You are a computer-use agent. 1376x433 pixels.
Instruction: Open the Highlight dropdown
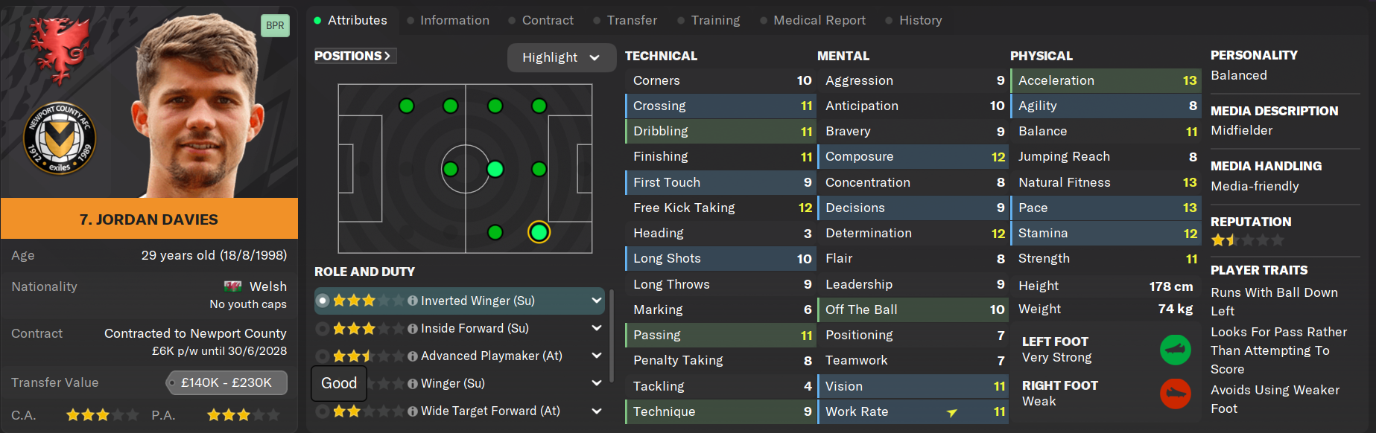[561, 57]
